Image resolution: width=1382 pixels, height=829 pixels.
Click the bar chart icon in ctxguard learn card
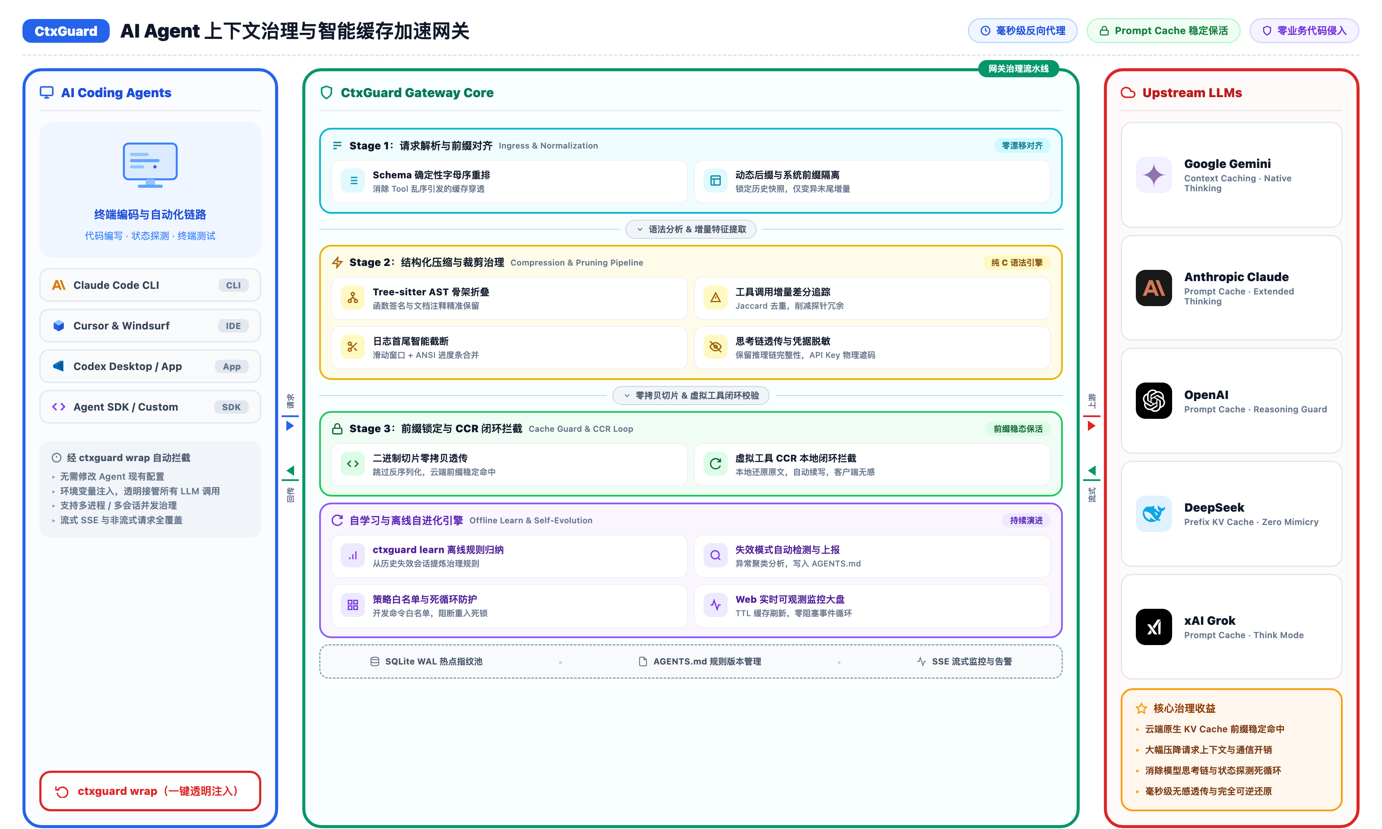coord(353,555)
